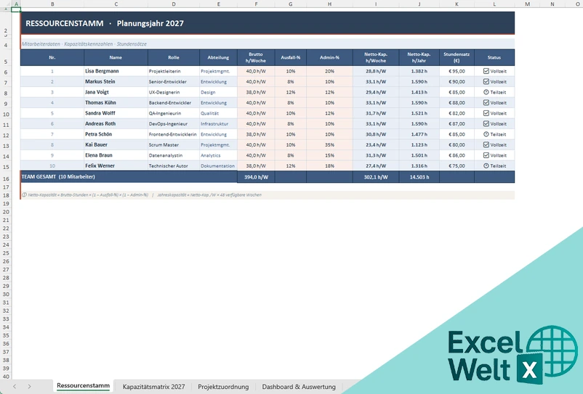Viewport: 583px width, 394px height.
Task: Click the checkmark icon in Thomas Kühn's Status cell
Action: pyautogui.click(x=486, y=102)
